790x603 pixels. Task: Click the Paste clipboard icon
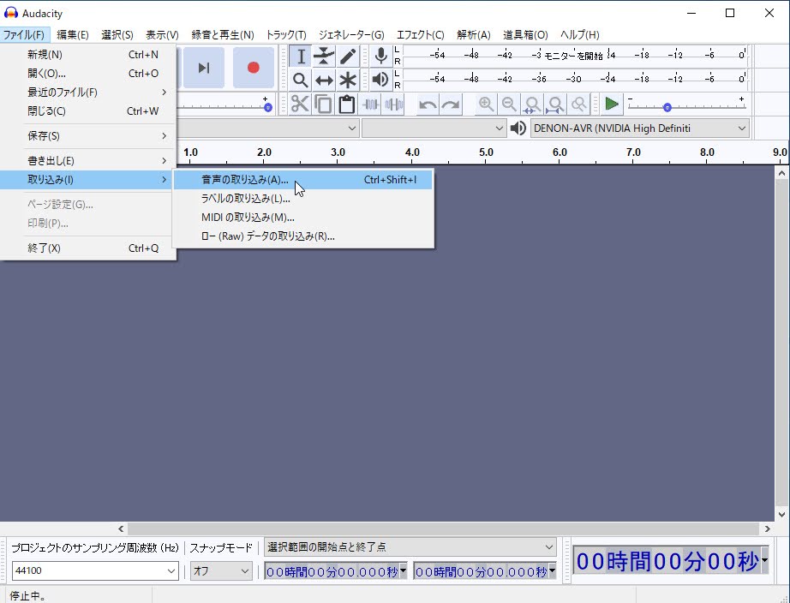346,104
